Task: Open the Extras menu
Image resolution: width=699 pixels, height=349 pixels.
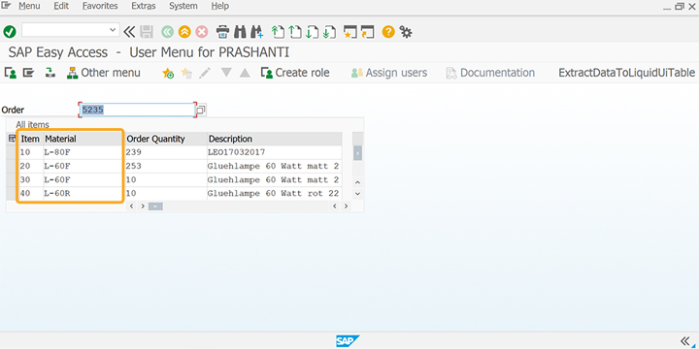Action: [x=144, y=6]
